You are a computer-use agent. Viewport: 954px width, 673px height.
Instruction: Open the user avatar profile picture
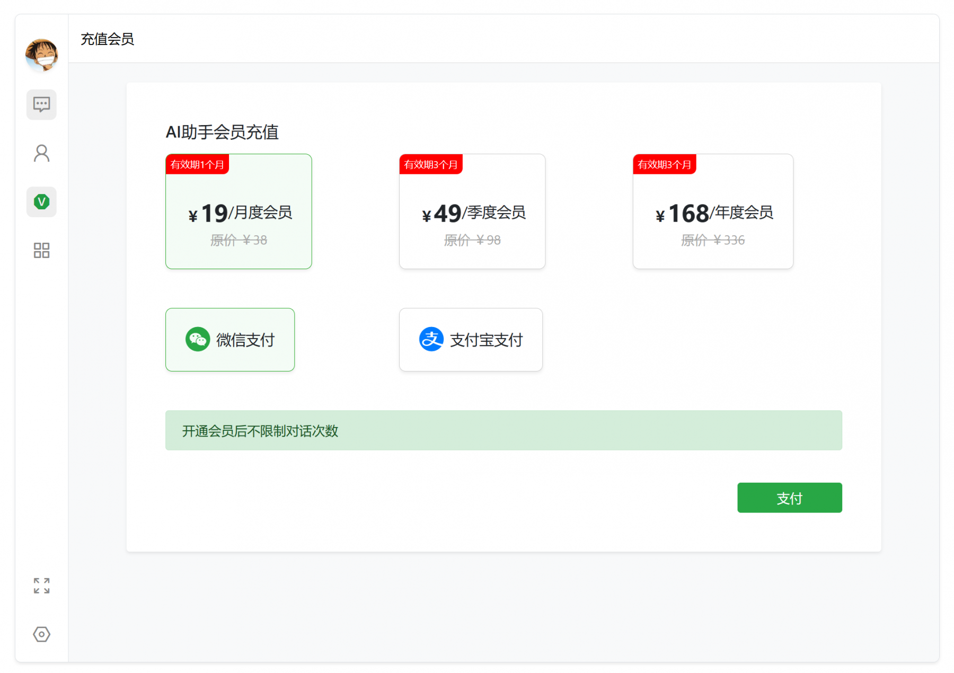coord(41,55)
